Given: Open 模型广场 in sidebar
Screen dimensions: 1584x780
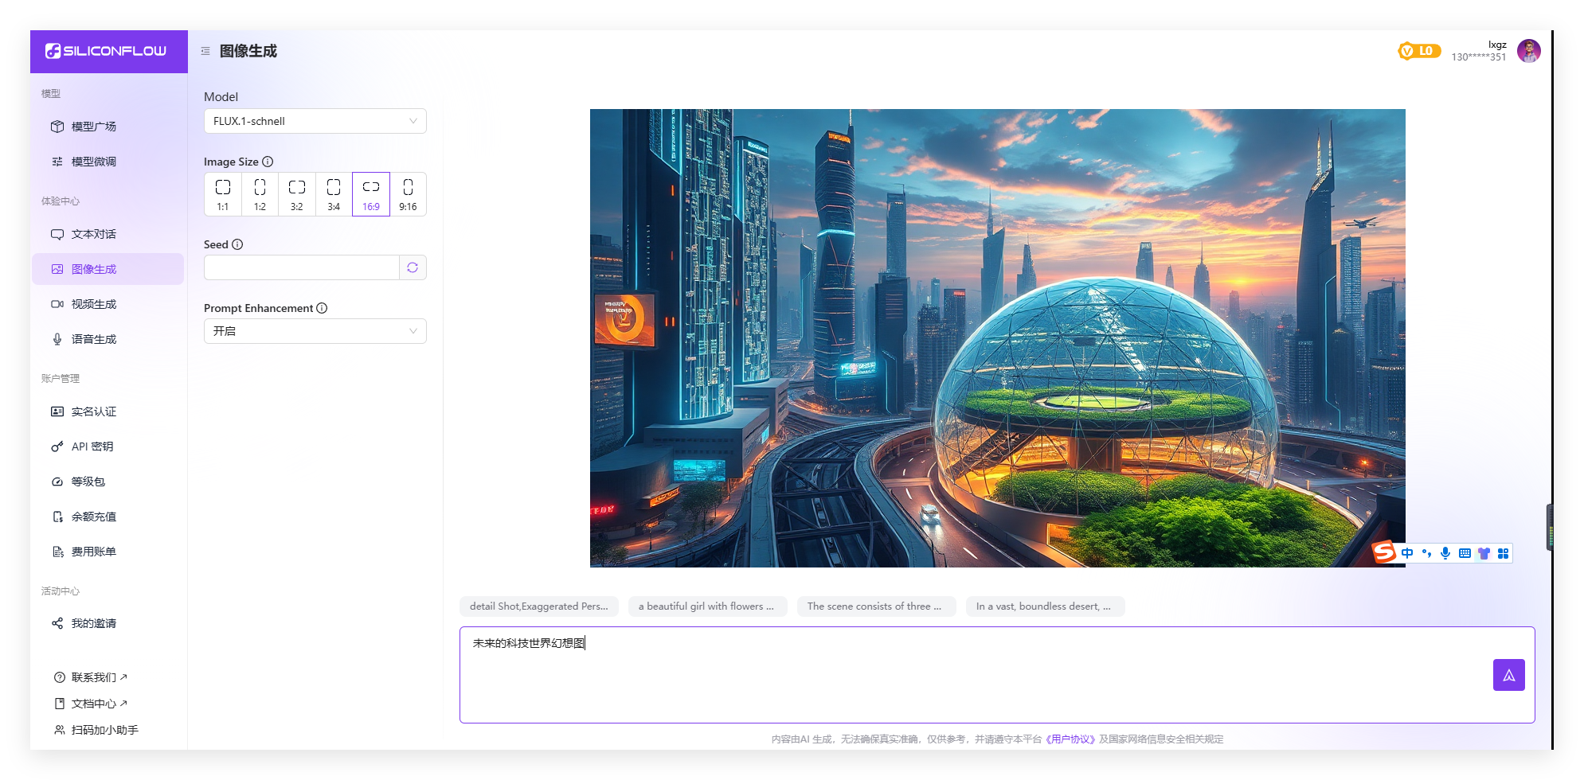Looking at the screenshot, I should [x=108, y=127].
